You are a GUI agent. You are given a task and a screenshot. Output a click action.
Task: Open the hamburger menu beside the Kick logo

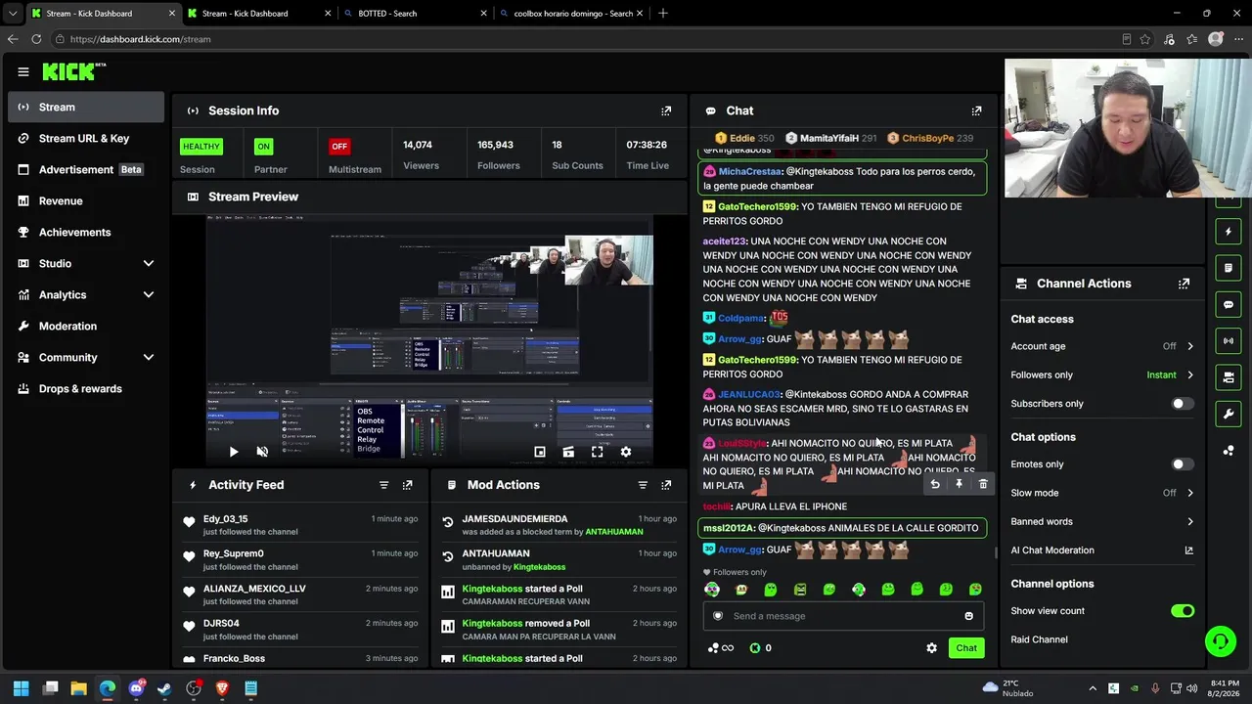(23, 71)
